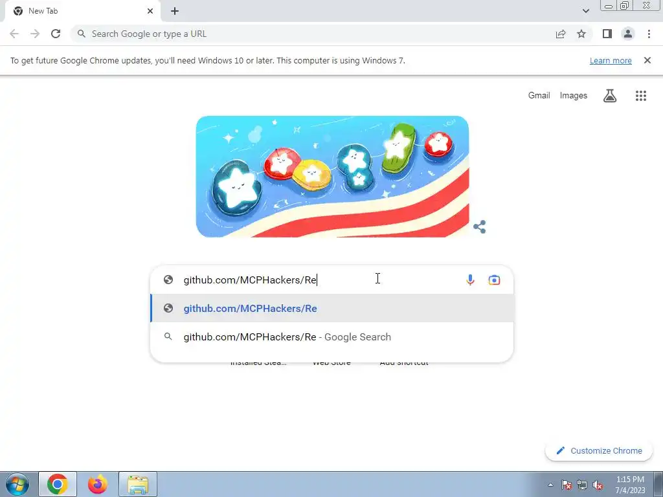
Task: Toggle the side panel icon
Action: click(x=607, y=34)
